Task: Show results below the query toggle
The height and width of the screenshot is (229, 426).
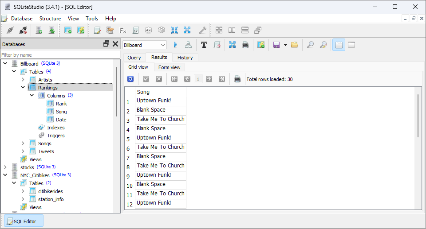Action: [x=351, y=45]
